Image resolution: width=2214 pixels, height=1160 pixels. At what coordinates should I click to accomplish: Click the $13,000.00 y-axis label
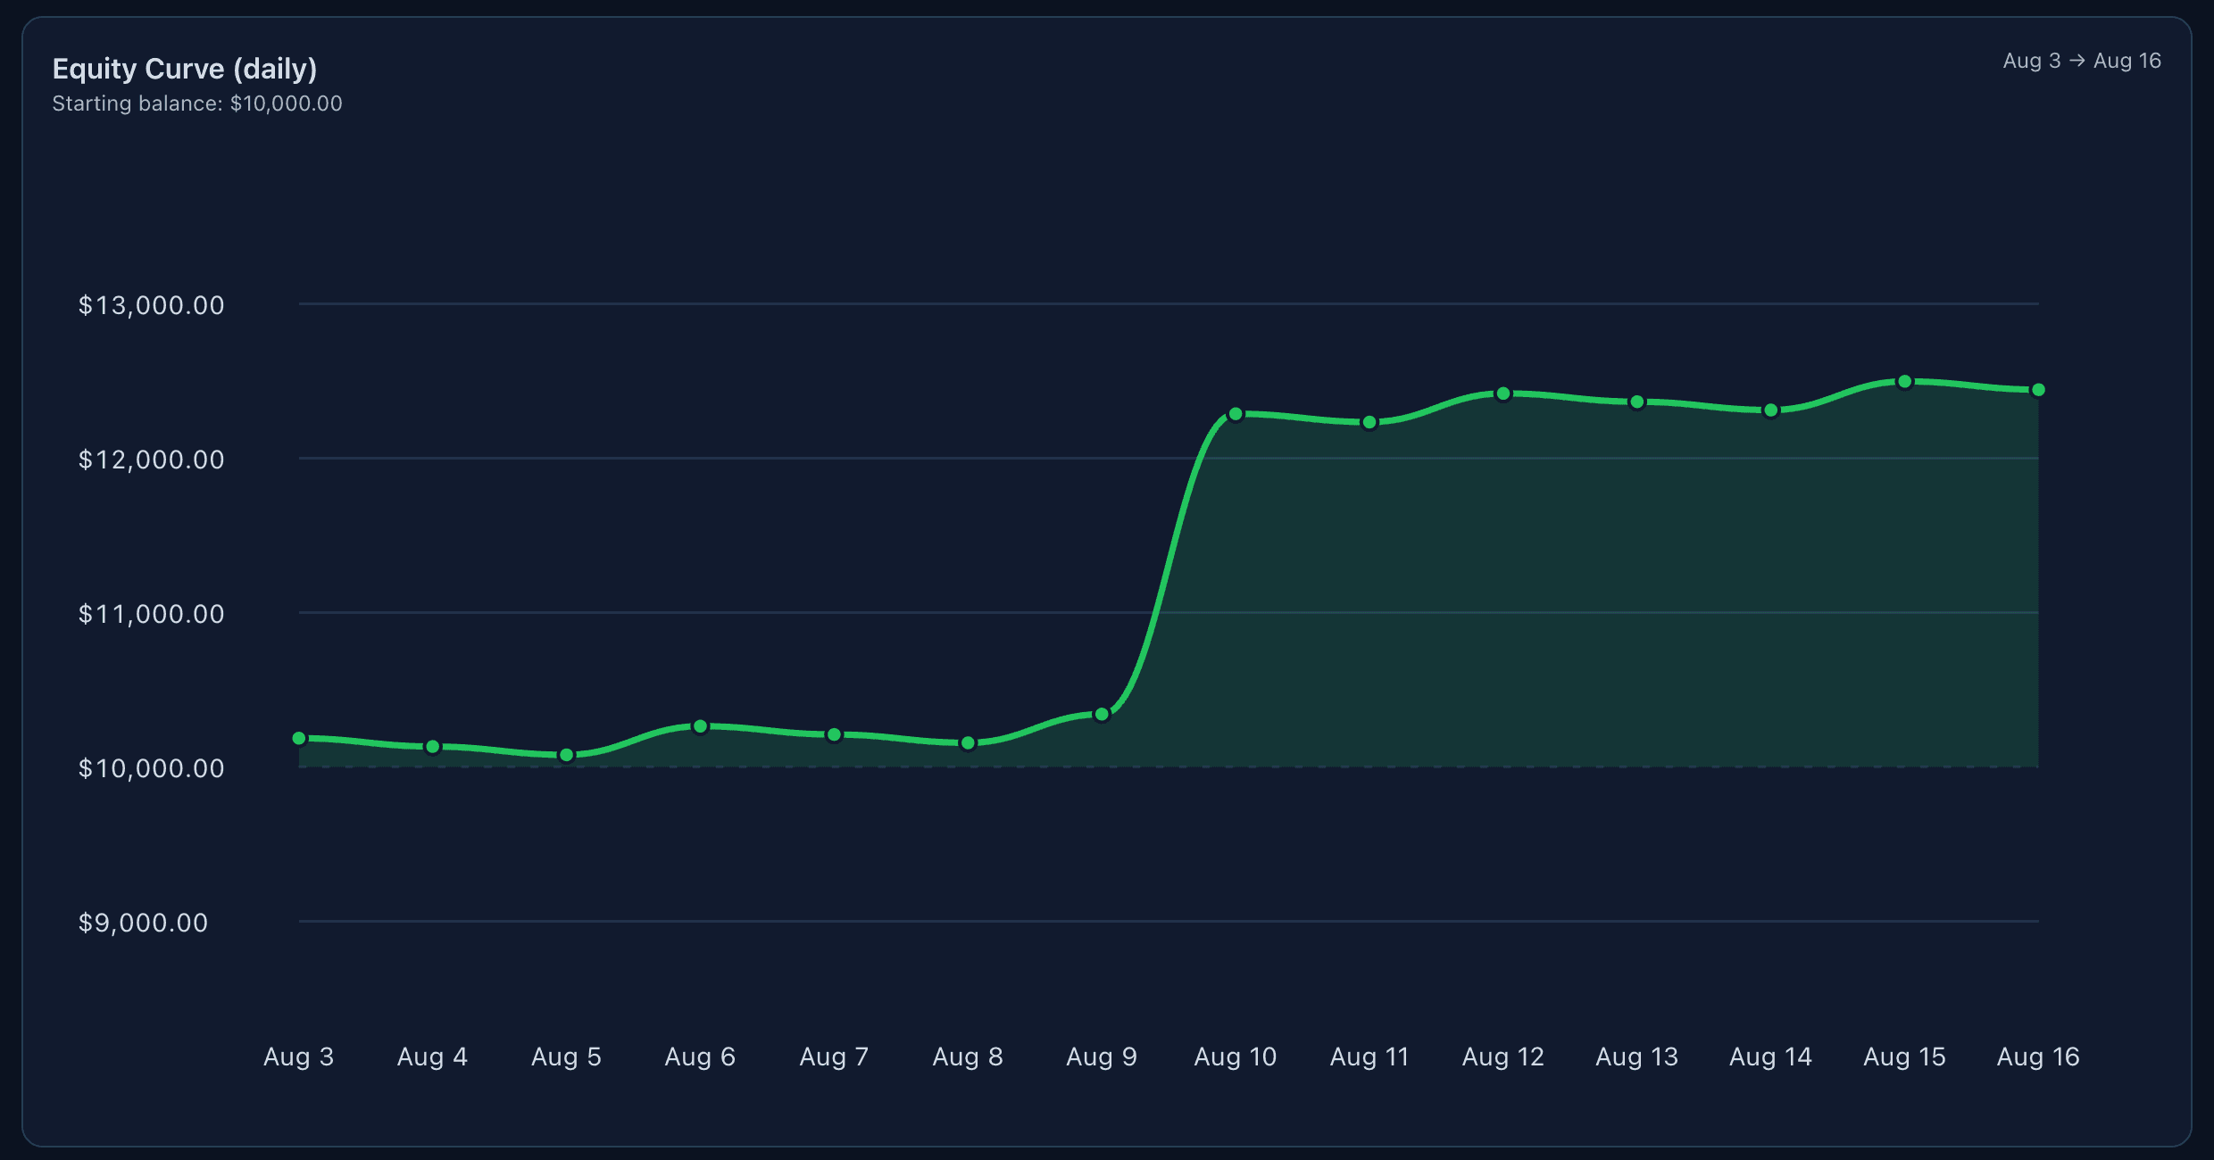coord(152,305)
